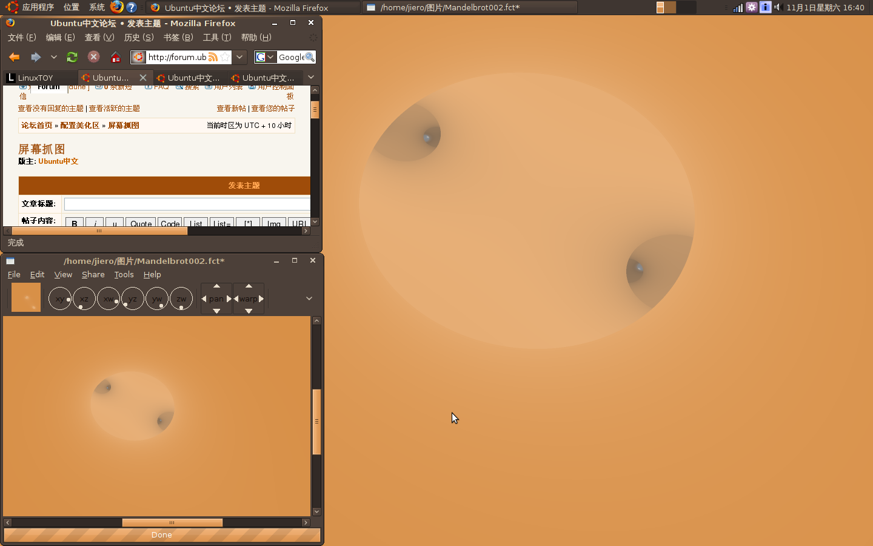Switch workspace using the panel workspace switcher
Screen dimensions: 873x546
(675, 7)
